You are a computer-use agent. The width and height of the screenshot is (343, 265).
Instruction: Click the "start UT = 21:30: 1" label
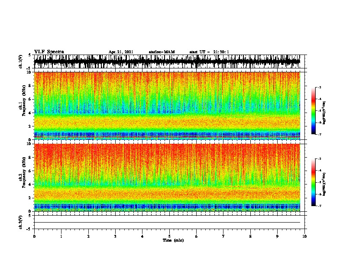[209, 52]
